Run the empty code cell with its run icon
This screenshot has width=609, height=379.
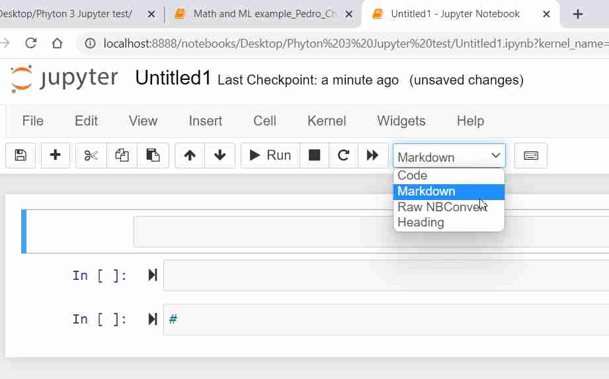(x=153, y=275)
